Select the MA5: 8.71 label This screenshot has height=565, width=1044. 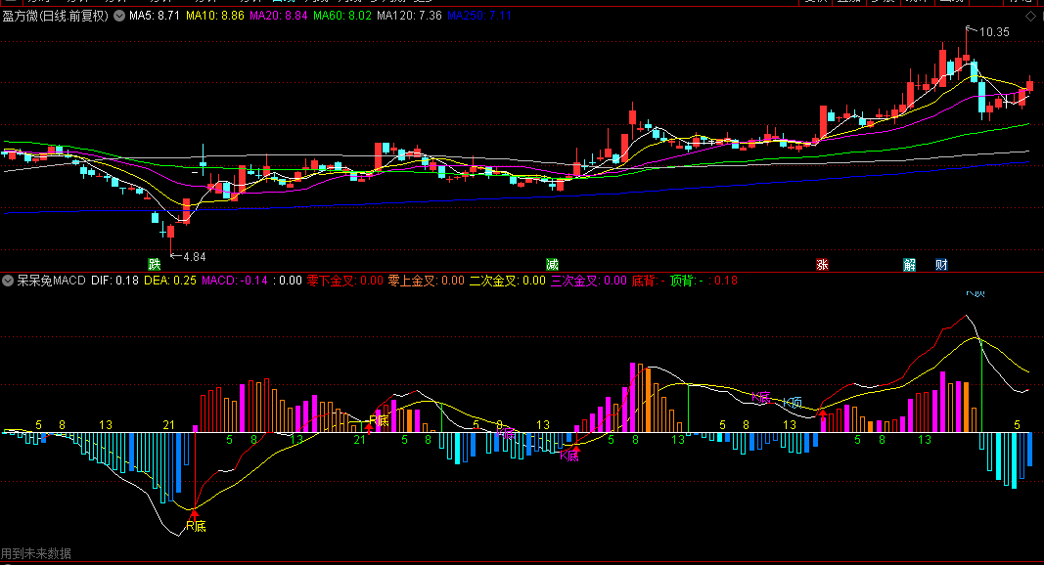tap(155, 16)
